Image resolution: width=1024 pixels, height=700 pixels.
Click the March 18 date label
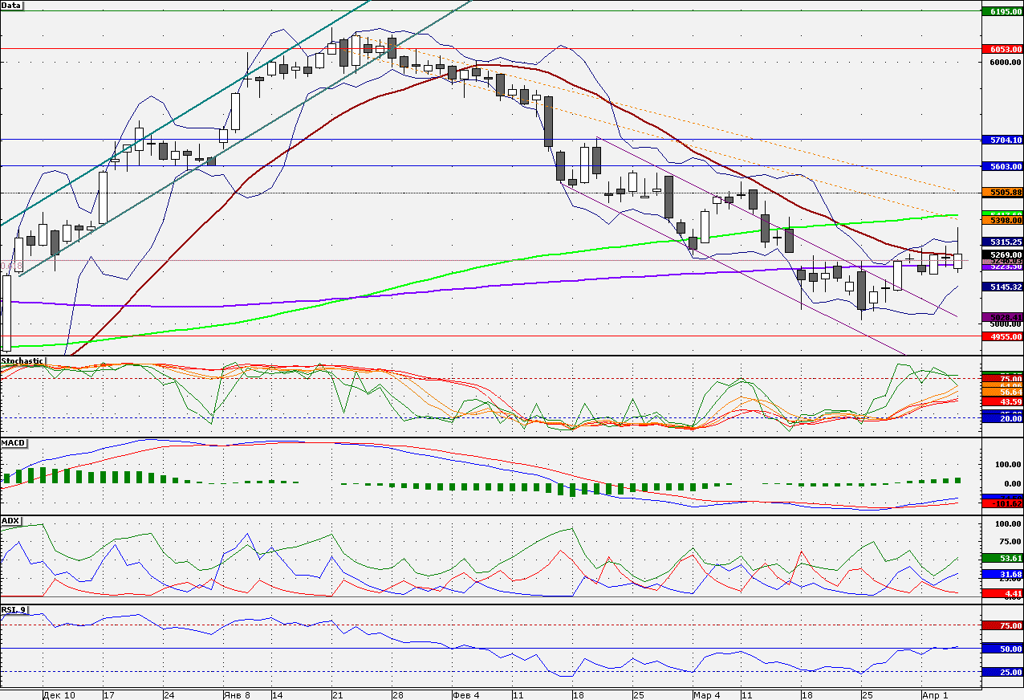coord(807,694)
